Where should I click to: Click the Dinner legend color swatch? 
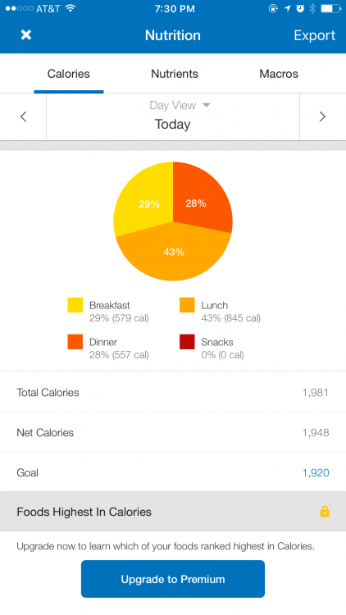point(75,342)
